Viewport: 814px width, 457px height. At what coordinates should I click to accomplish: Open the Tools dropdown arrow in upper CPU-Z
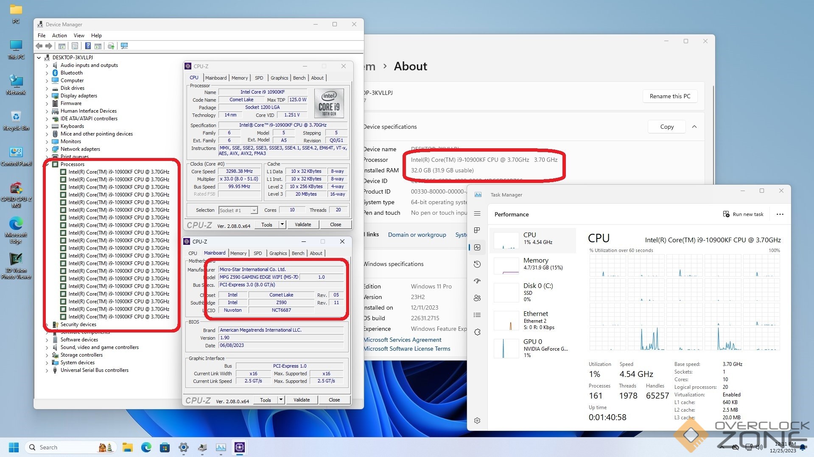point(282,224)
